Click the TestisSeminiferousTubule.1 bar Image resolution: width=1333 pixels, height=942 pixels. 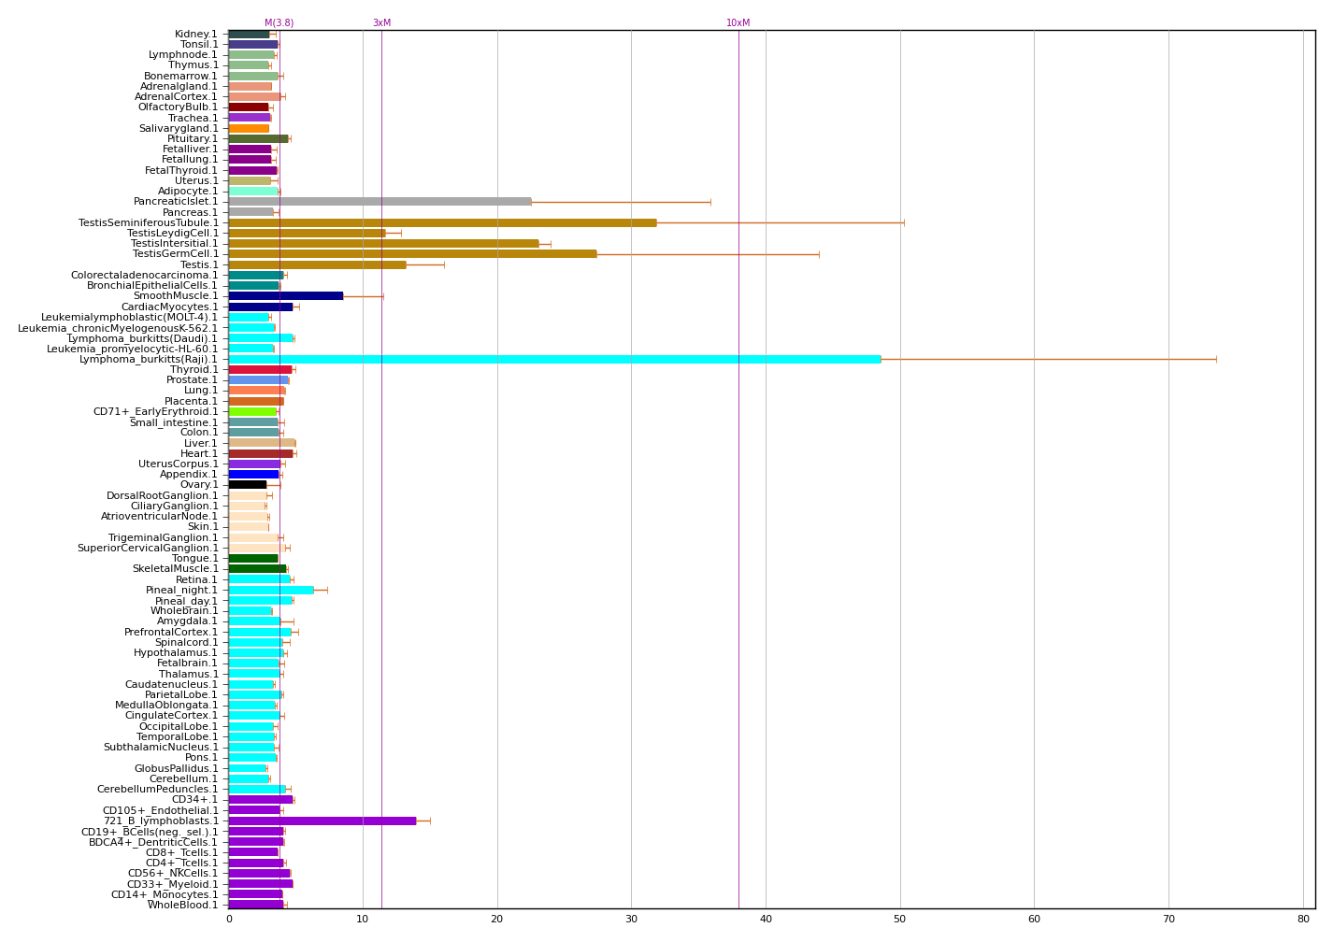[x=441, y=222]
